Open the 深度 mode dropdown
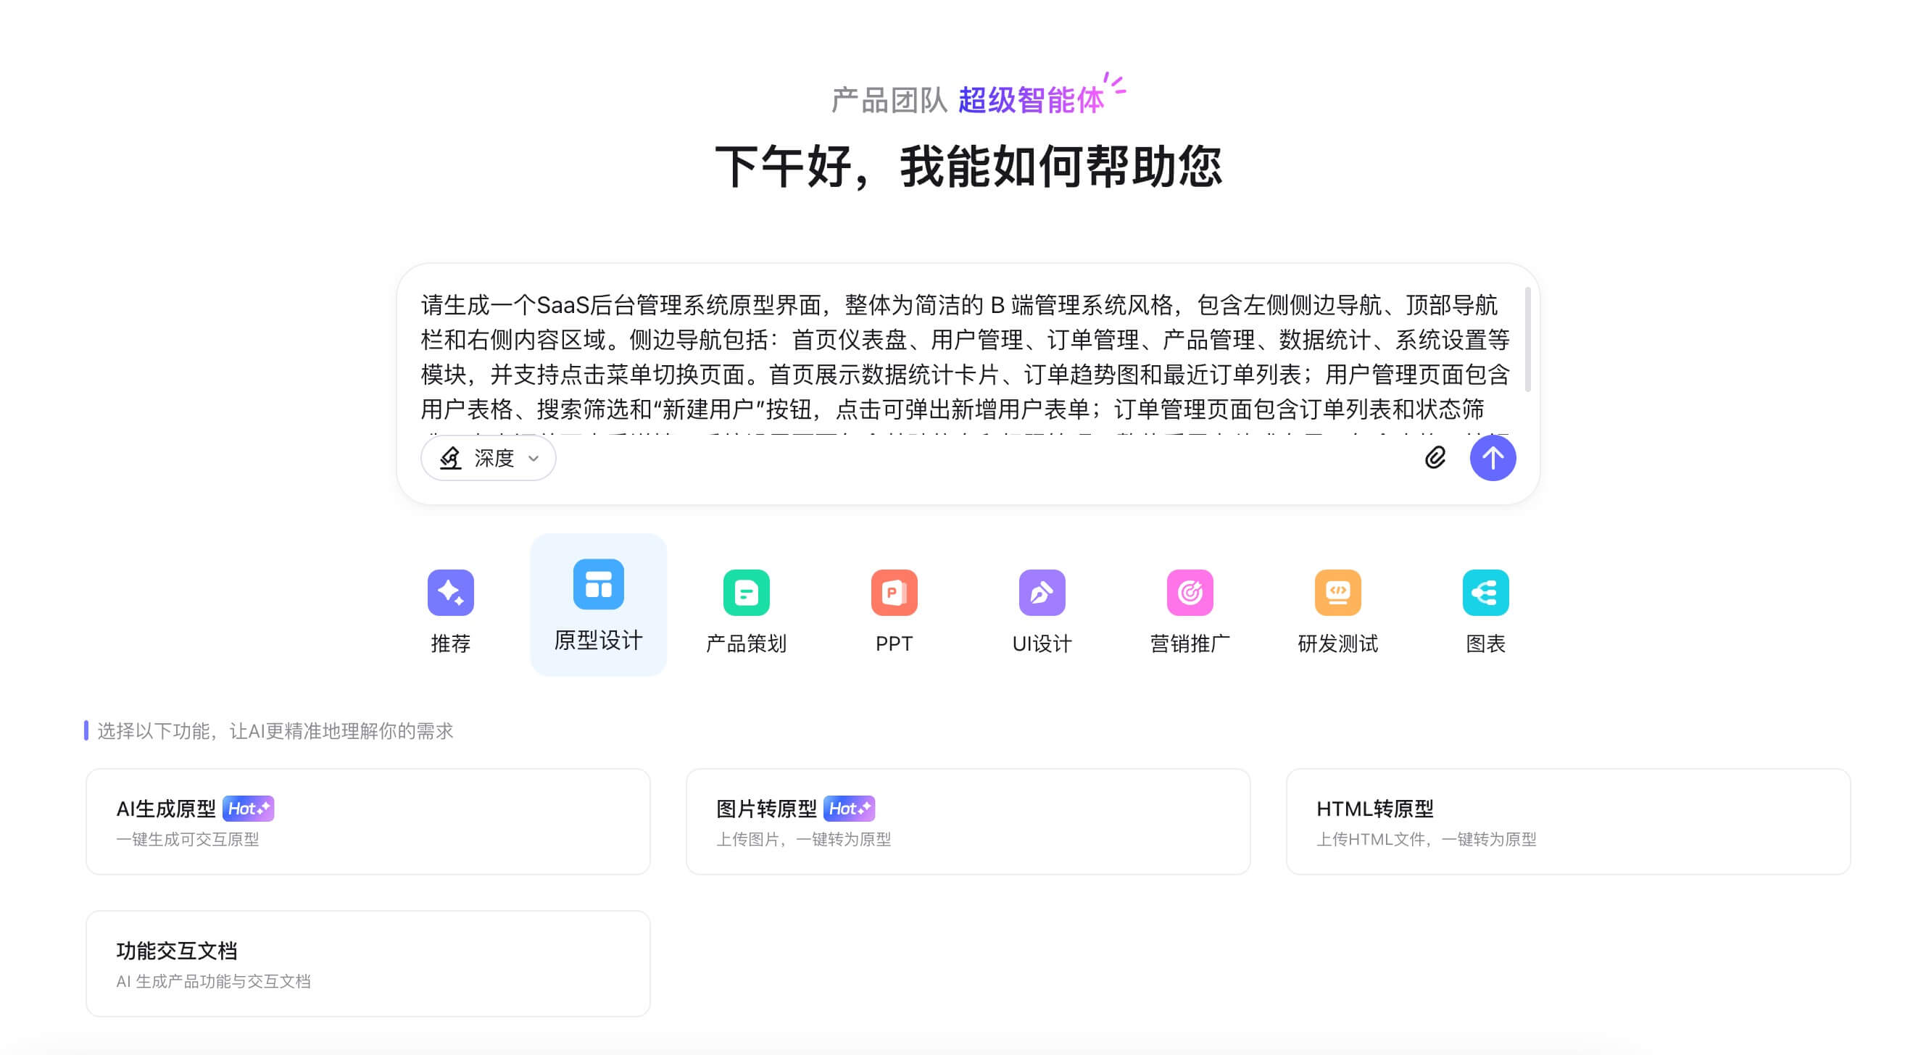The height and width of the screenshot is (1055, 1905). click(x=487, y=459)
